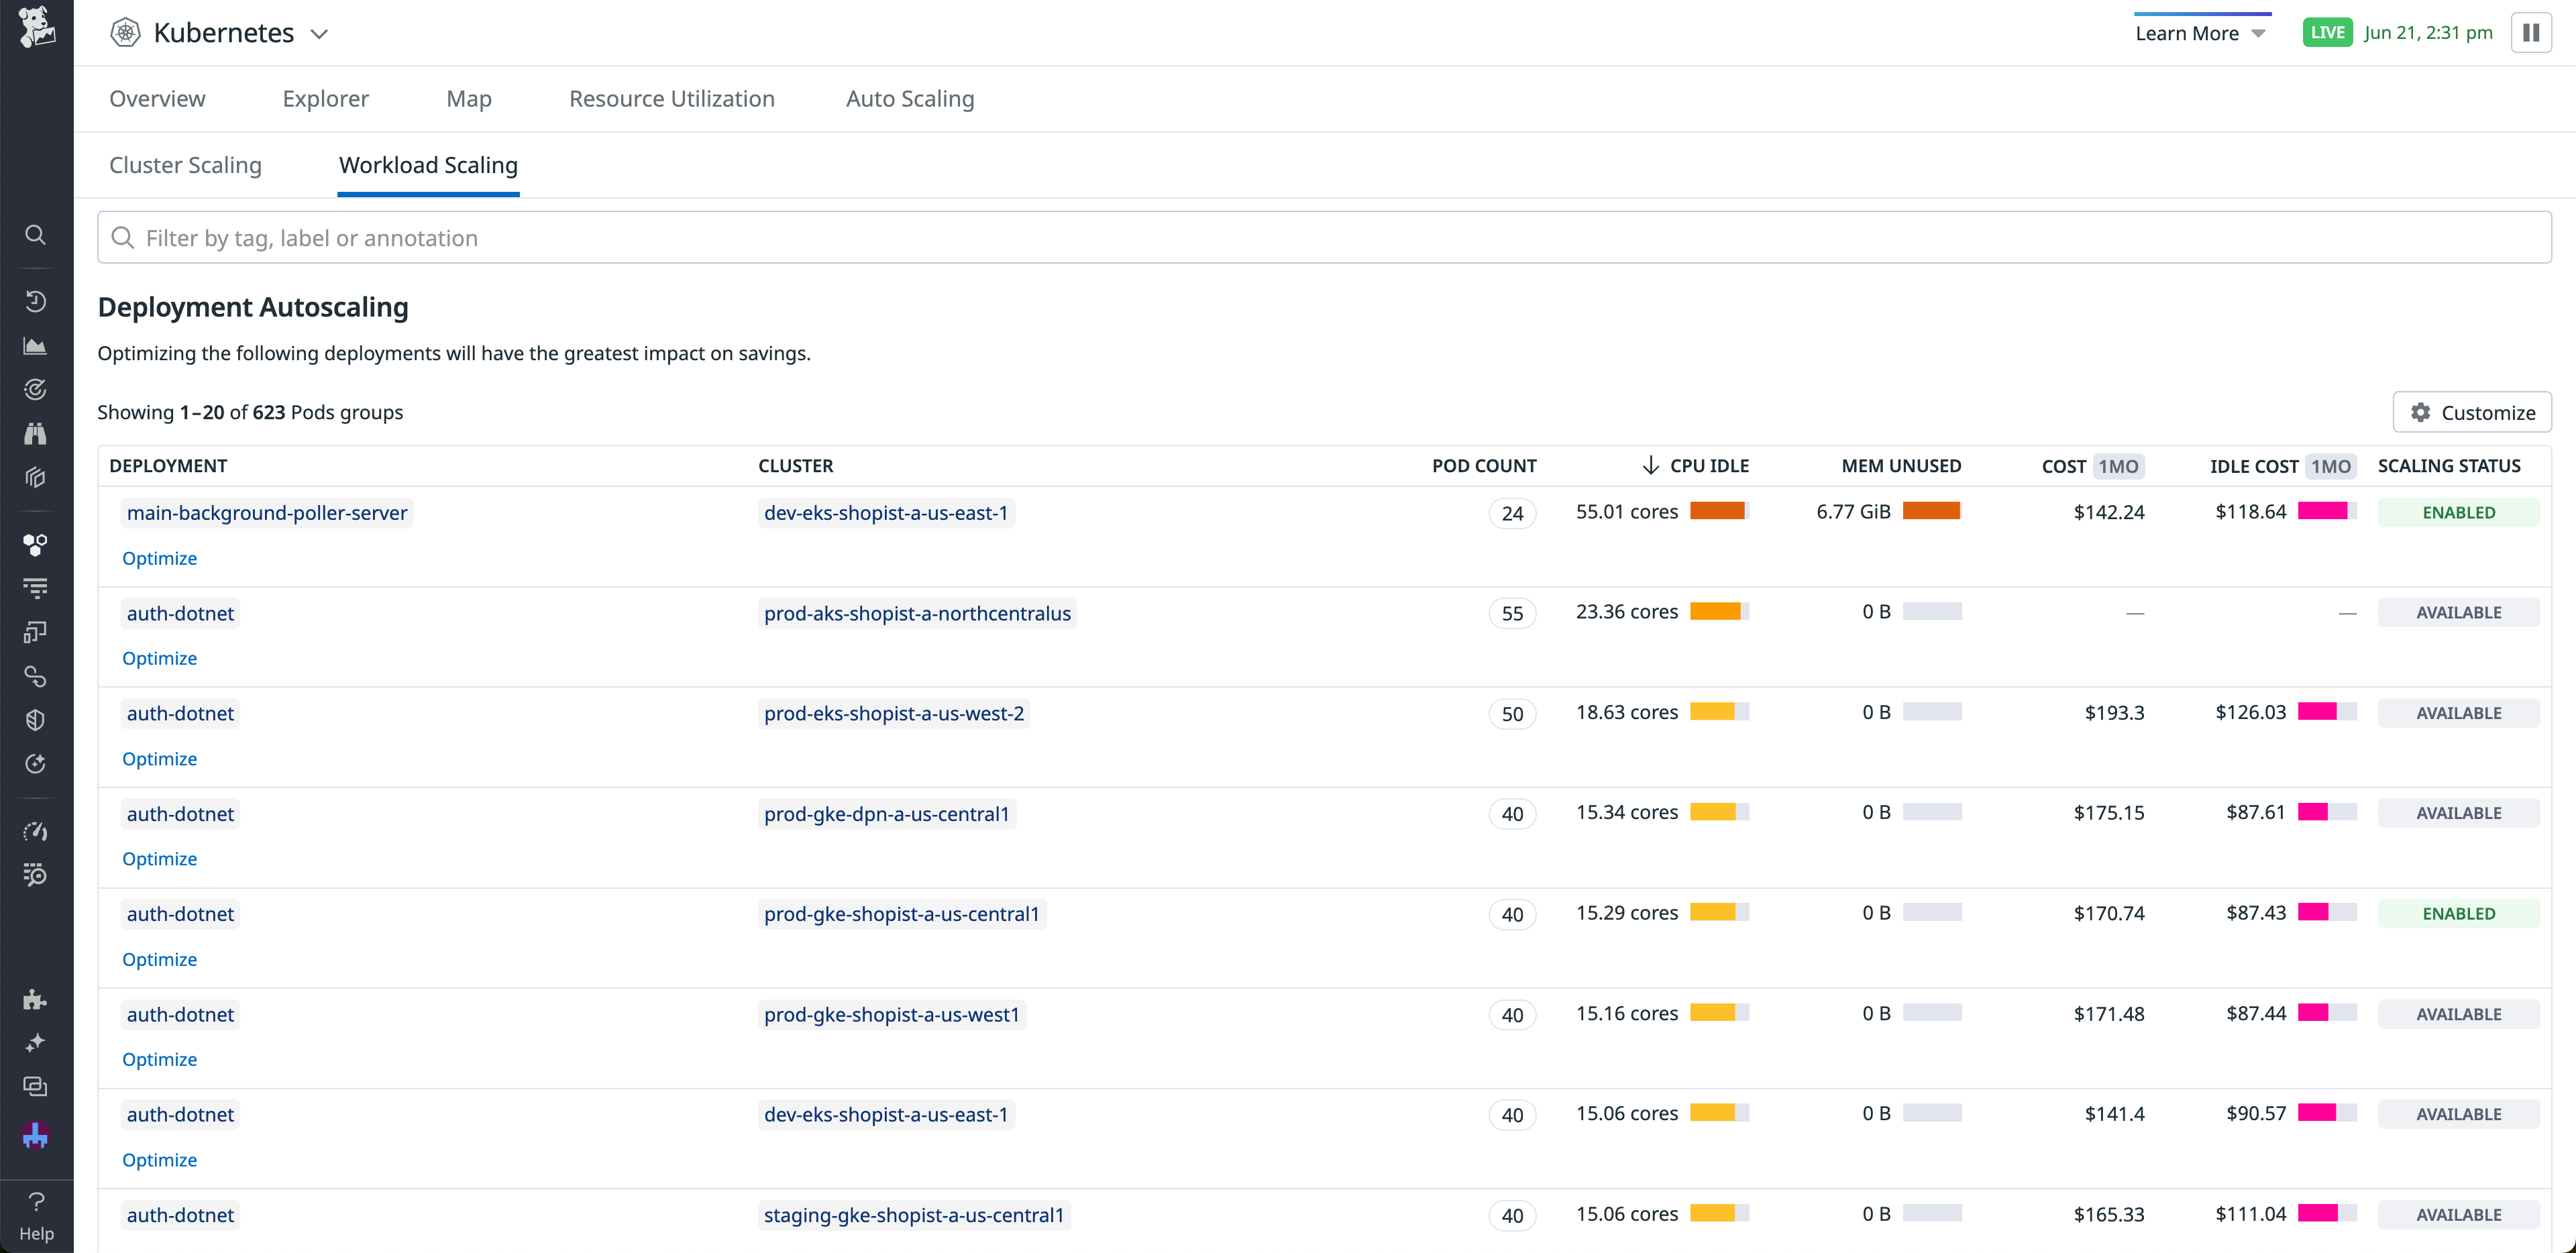Click the LIVE indicator badge
The image size is (2576, 1253).
coord(2328,32)
